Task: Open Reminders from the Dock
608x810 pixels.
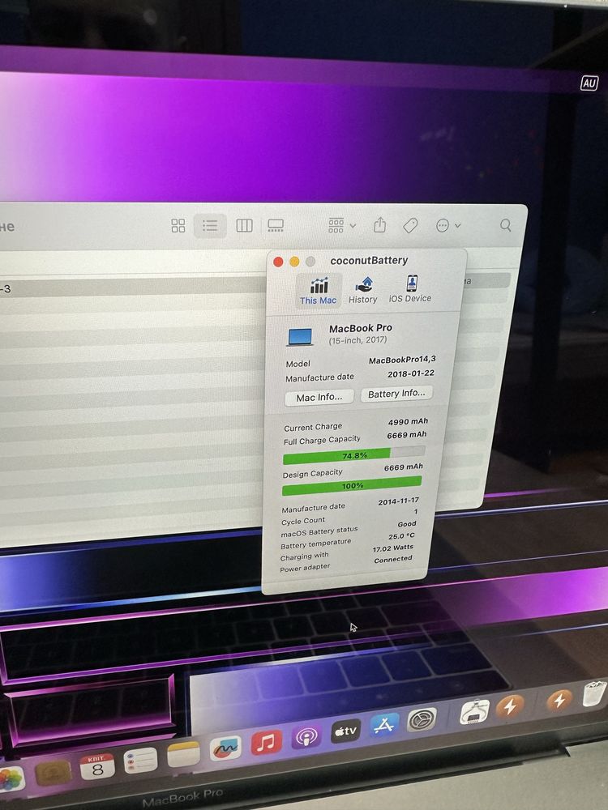Action: 140,761
